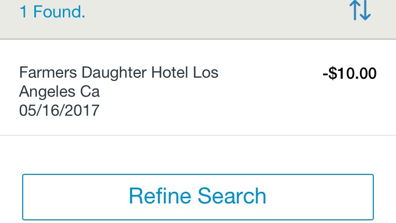Tap the sort arrows icon
This screenshot has height=223, width=396.
click(x=360, y=10)
